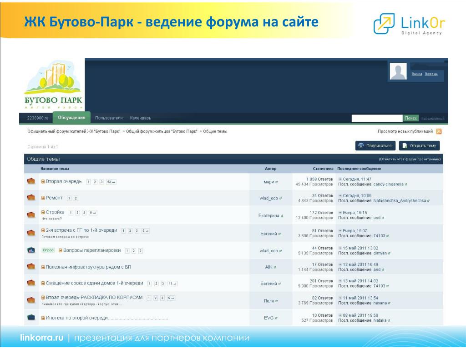Go to page 3 of Вопросы перепланировки
The image size is (466, 349).
(x=141, y=251)
